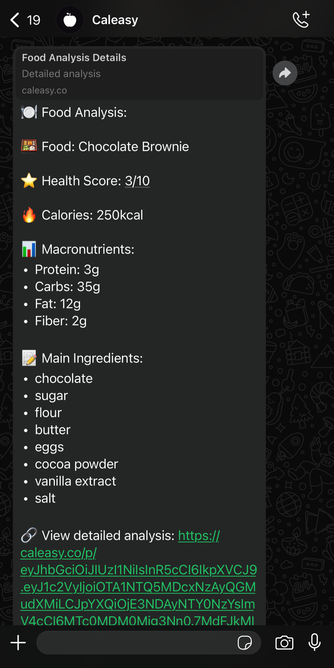
Task: Tap caleasy.co text inside the preview card
Action: pos(44,91)
